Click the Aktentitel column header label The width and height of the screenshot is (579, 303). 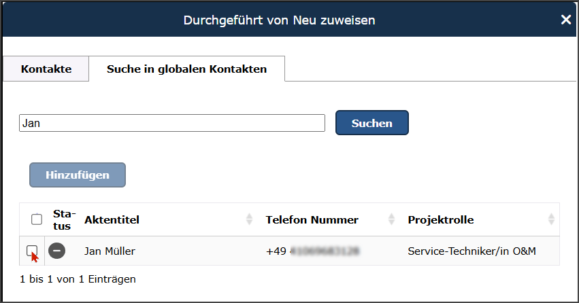point(112,219)
